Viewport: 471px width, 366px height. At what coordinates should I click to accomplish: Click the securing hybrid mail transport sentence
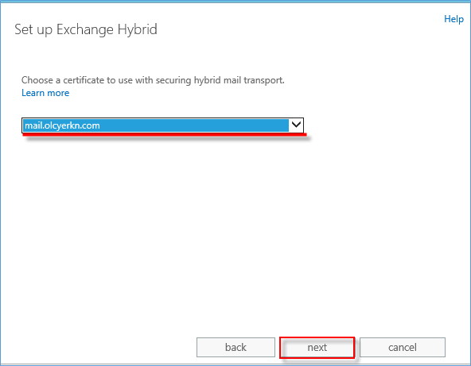[153, 80]
